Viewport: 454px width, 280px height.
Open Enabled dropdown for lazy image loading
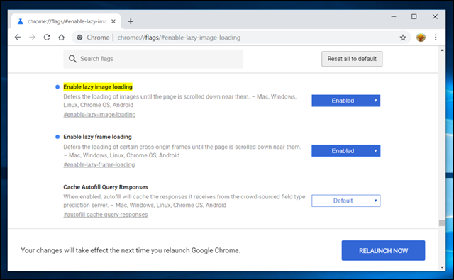click(x=345, y=101)
